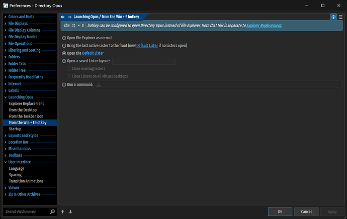This screenshot has width=347, height=219.
Task: Expand the Labels category
Action: click(6, 90)
